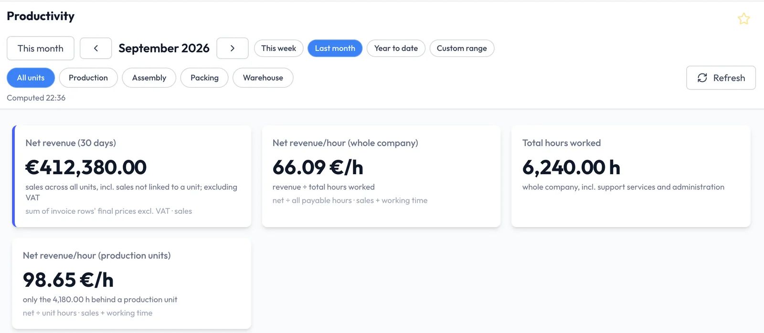The image size is (764, 333).
Task: Filter by Assembly unit
Action: (x=149, y=78)
